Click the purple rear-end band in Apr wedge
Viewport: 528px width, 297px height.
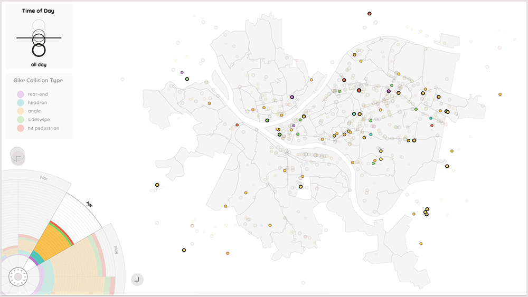(x=33, y=261)
